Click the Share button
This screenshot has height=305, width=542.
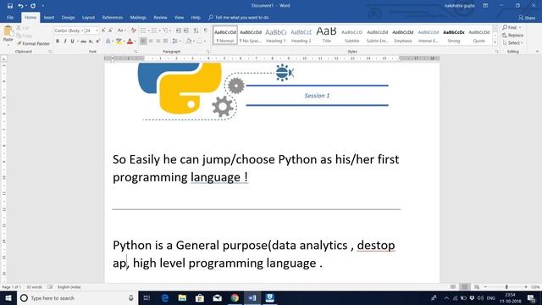pyautogui.click(x=527, y=18)
